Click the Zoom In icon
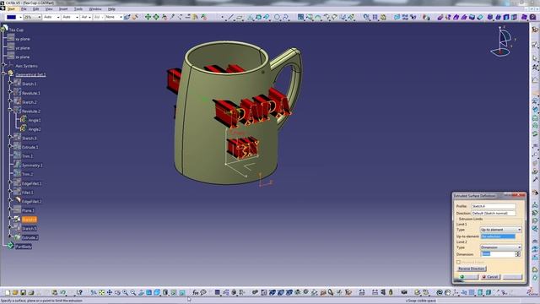Screen dimensions: 540x304 (x=126, y=293)
